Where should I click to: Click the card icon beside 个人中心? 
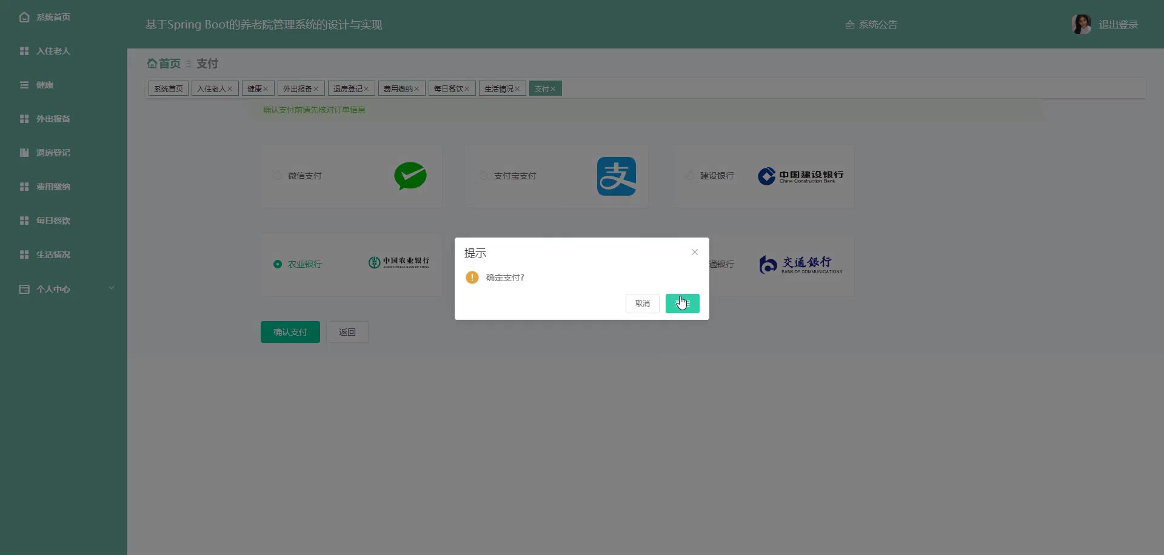[24, 289]
